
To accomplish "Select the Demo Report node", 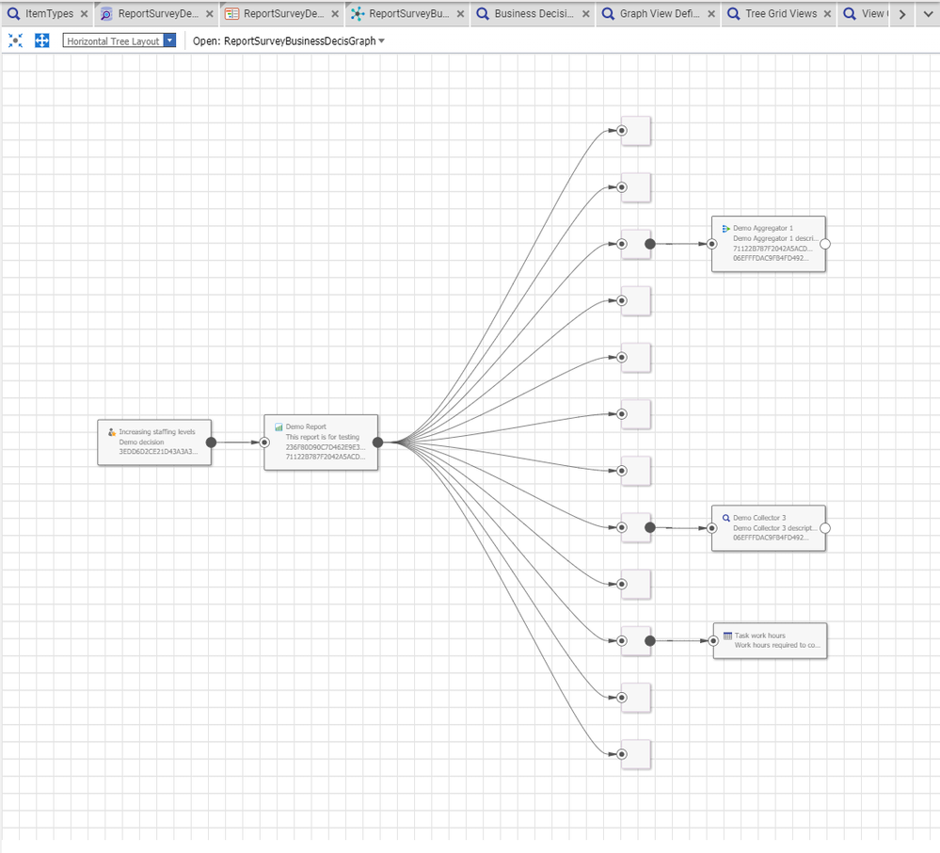I will [321, 442].
